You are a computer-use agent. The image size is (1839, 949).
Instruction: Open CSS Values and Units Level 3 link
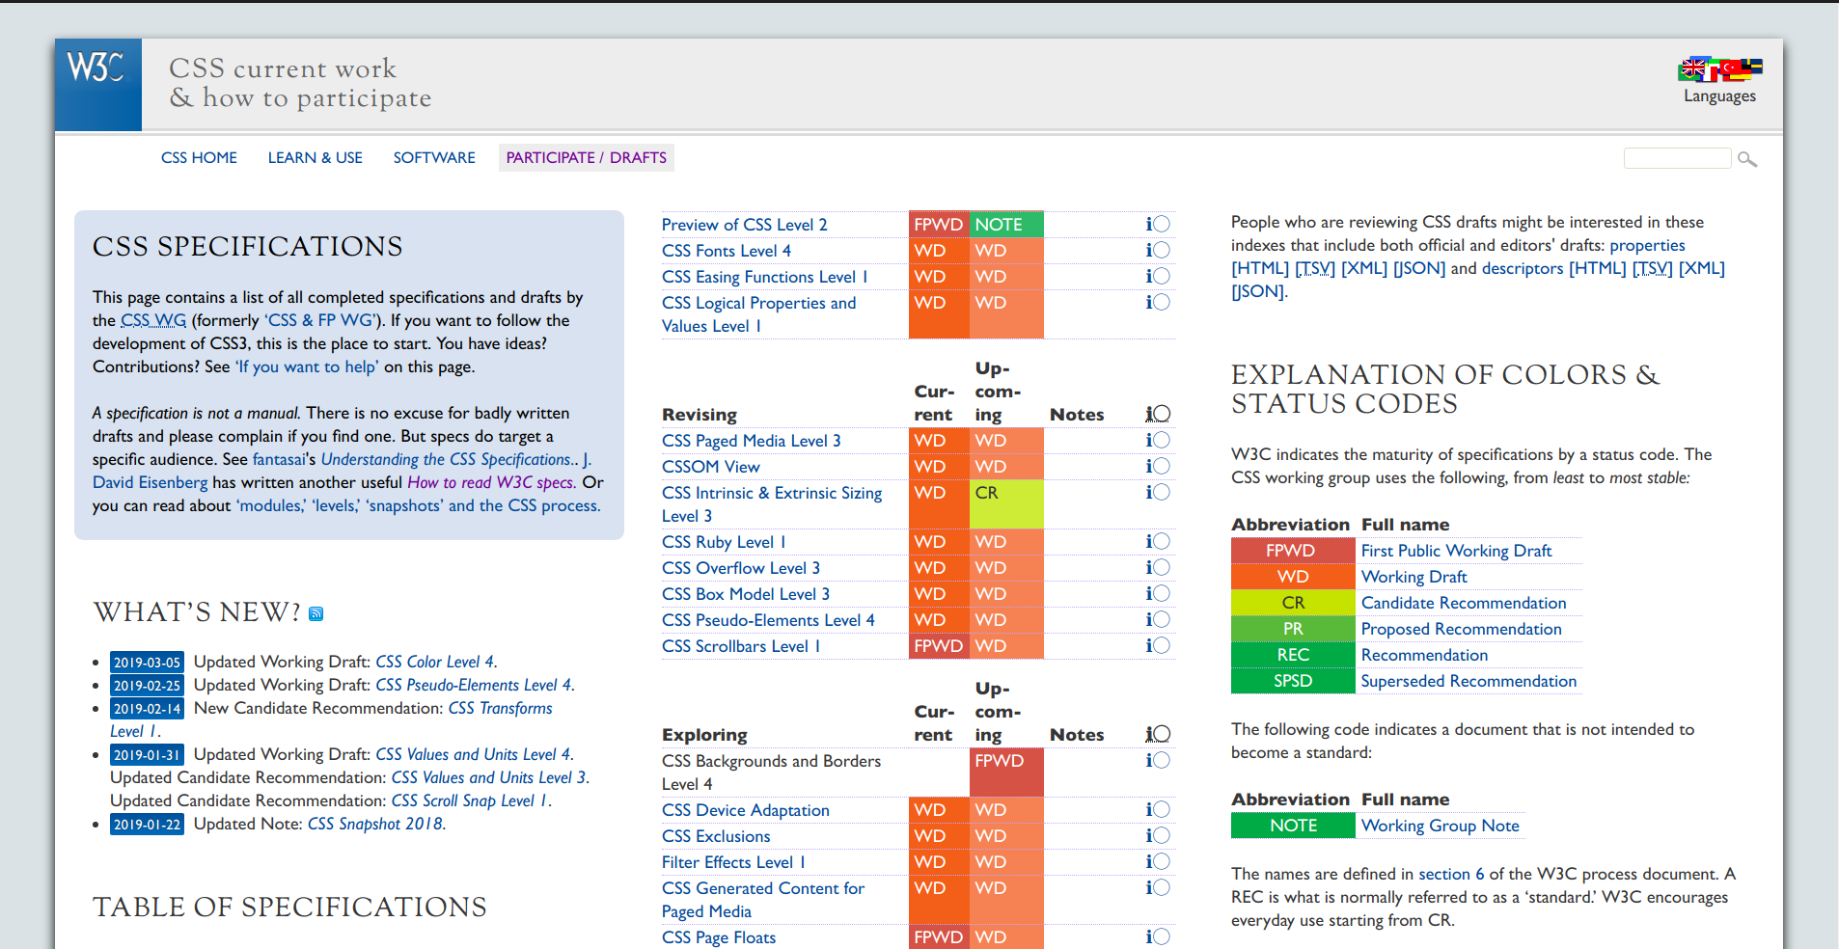point(488,777)
